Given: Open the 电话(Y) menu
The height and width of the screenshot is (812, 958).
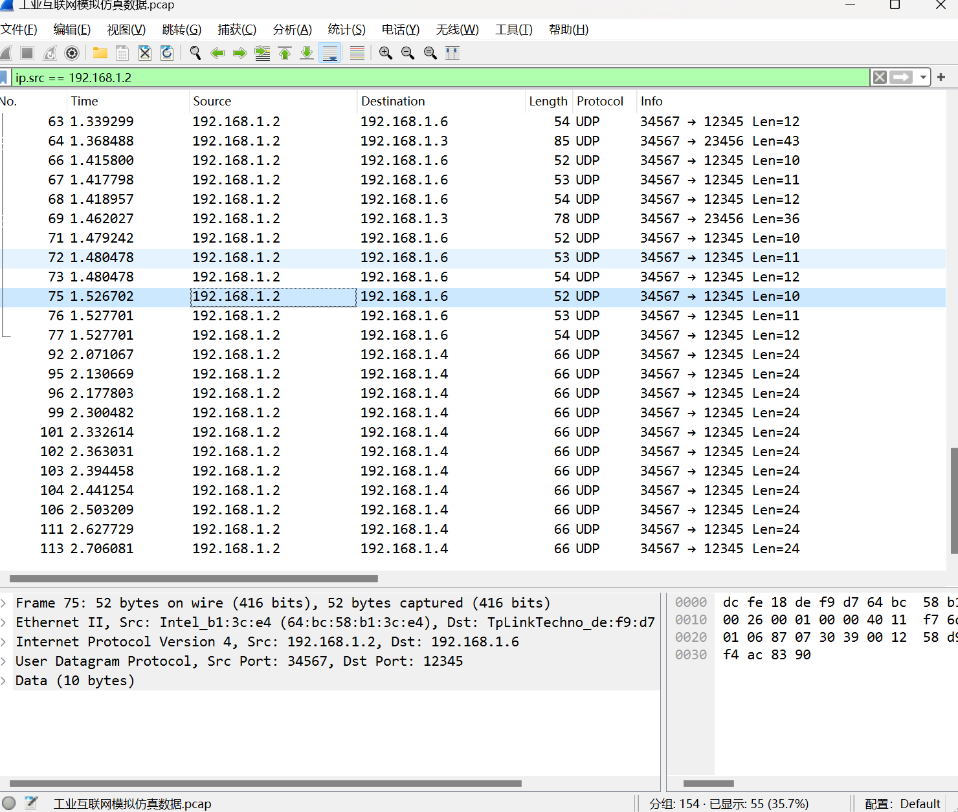Looking at the screenshot, I should click(x=401, y=30).
